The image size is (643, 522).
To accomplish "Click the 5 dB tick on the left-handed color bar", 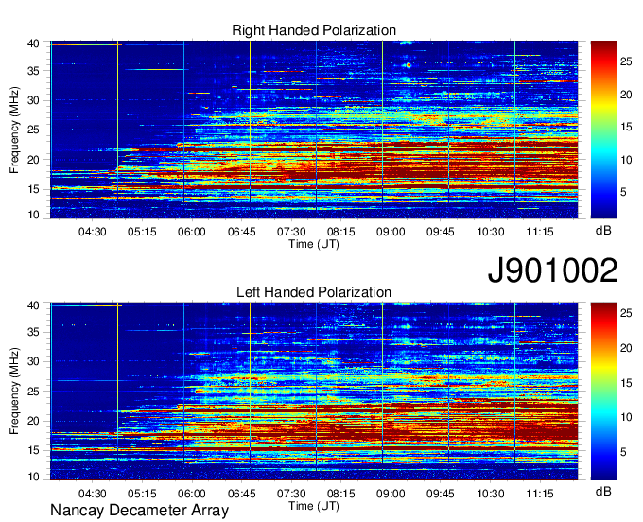I will point(623,452).
